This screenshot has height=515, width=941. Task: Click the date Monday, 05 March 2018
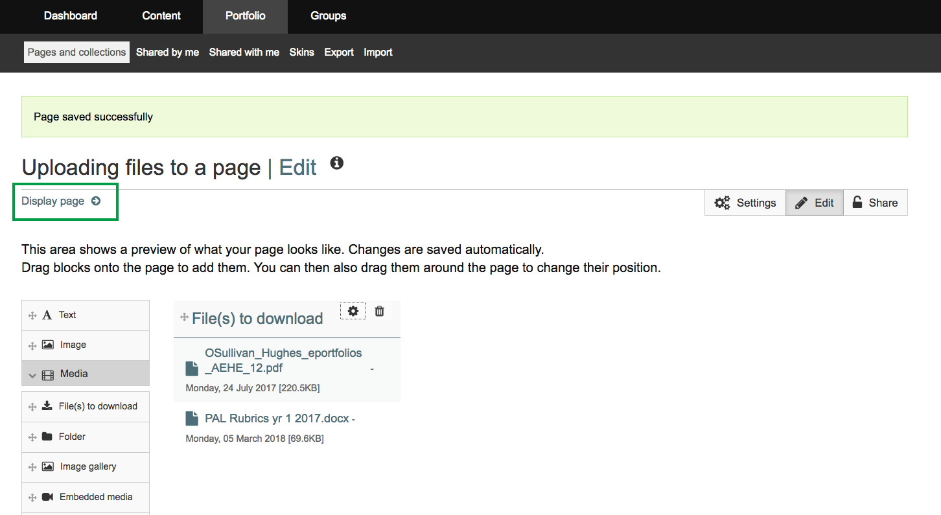coord(236,439)
